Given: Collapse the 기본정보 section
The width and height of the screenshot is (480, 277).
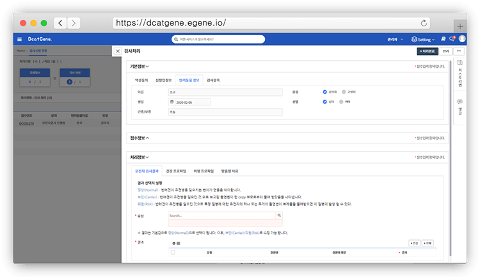Looking at the screenshot, I should (140, 67).
